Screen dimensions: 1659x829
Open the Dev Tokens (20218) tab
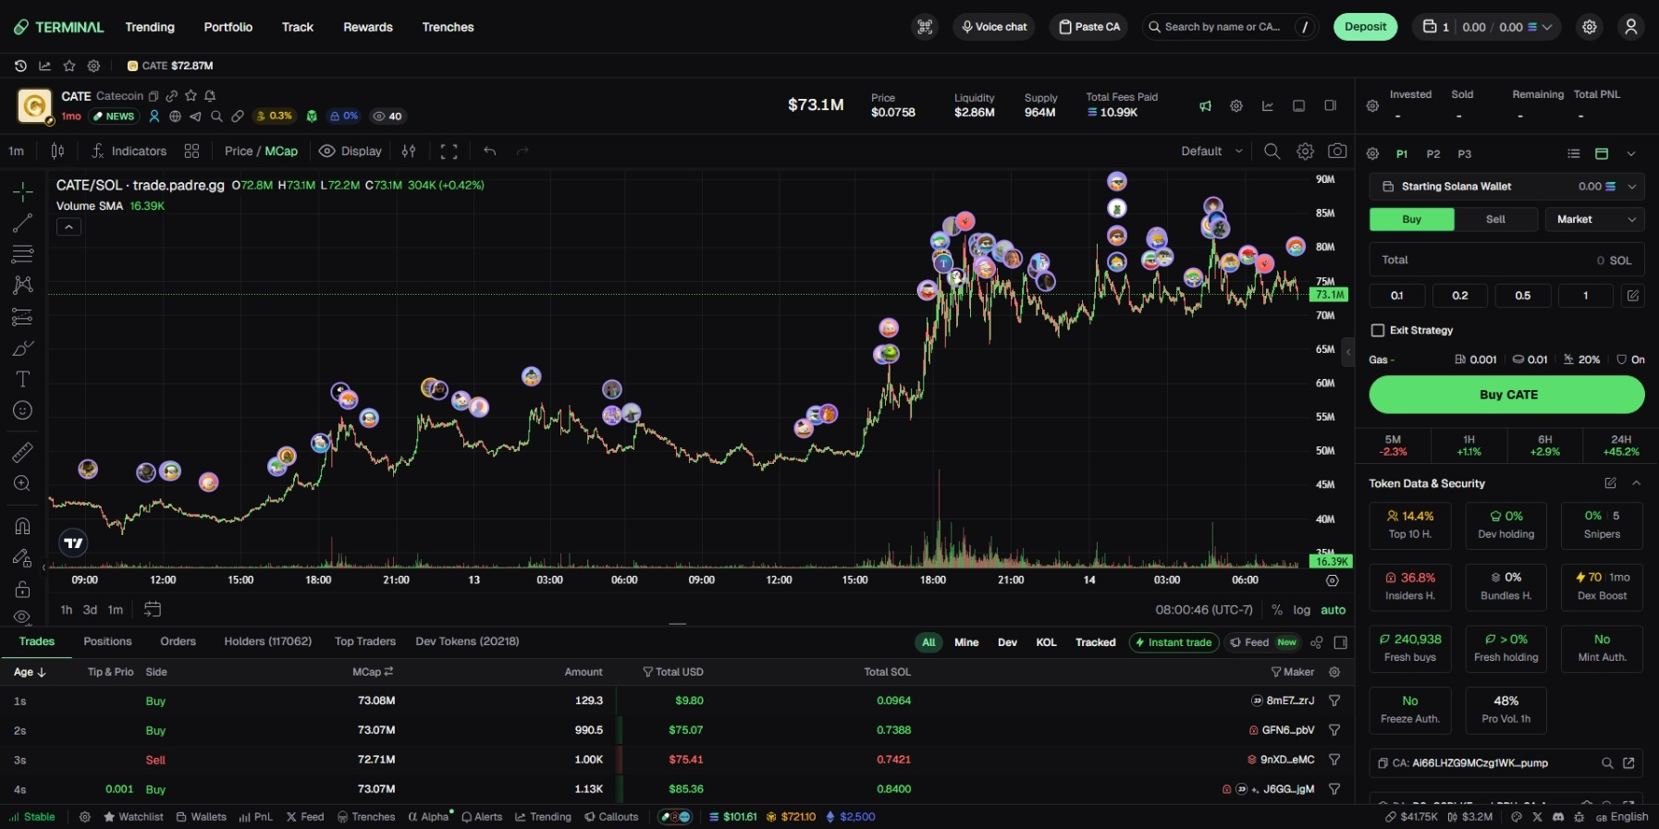tap(468, 641)
